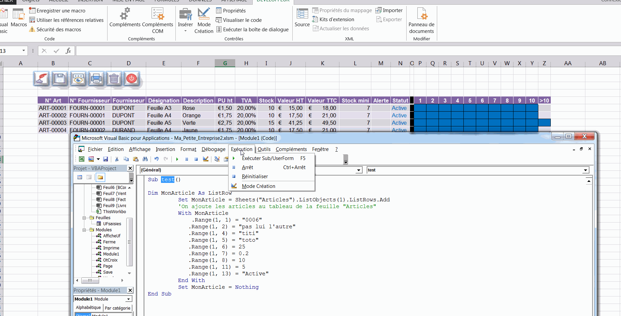Screen dimensions: 621x316
Task: Click the Paste clipboard icon in VBA toolbar
Action: tap(136, 159)
